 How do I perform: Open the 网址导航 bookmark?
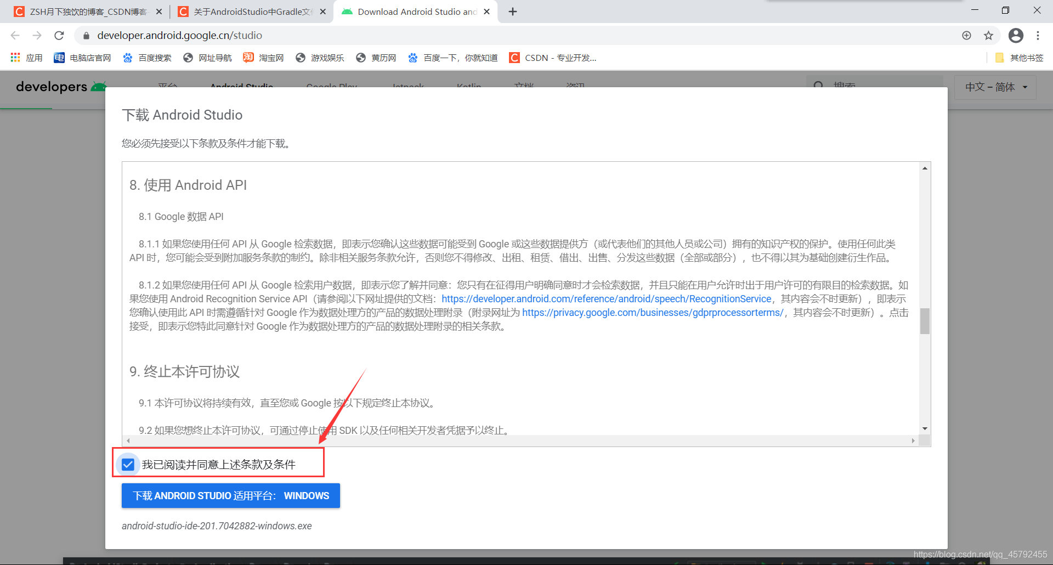tap(207, 58)
